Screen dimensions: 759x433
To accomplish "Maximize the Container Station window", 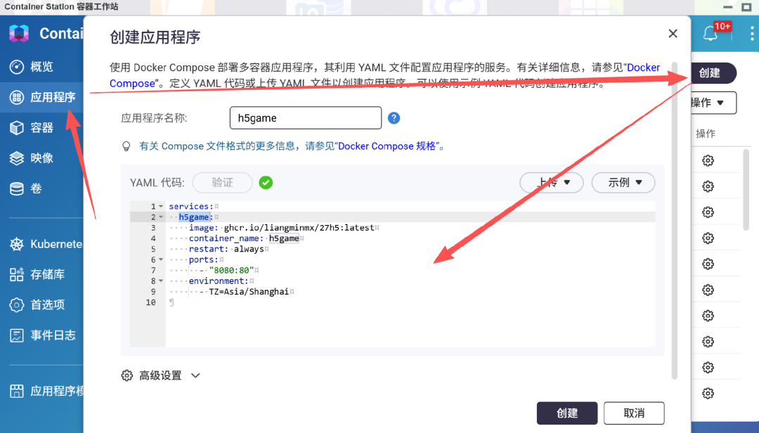I will 746,7.
